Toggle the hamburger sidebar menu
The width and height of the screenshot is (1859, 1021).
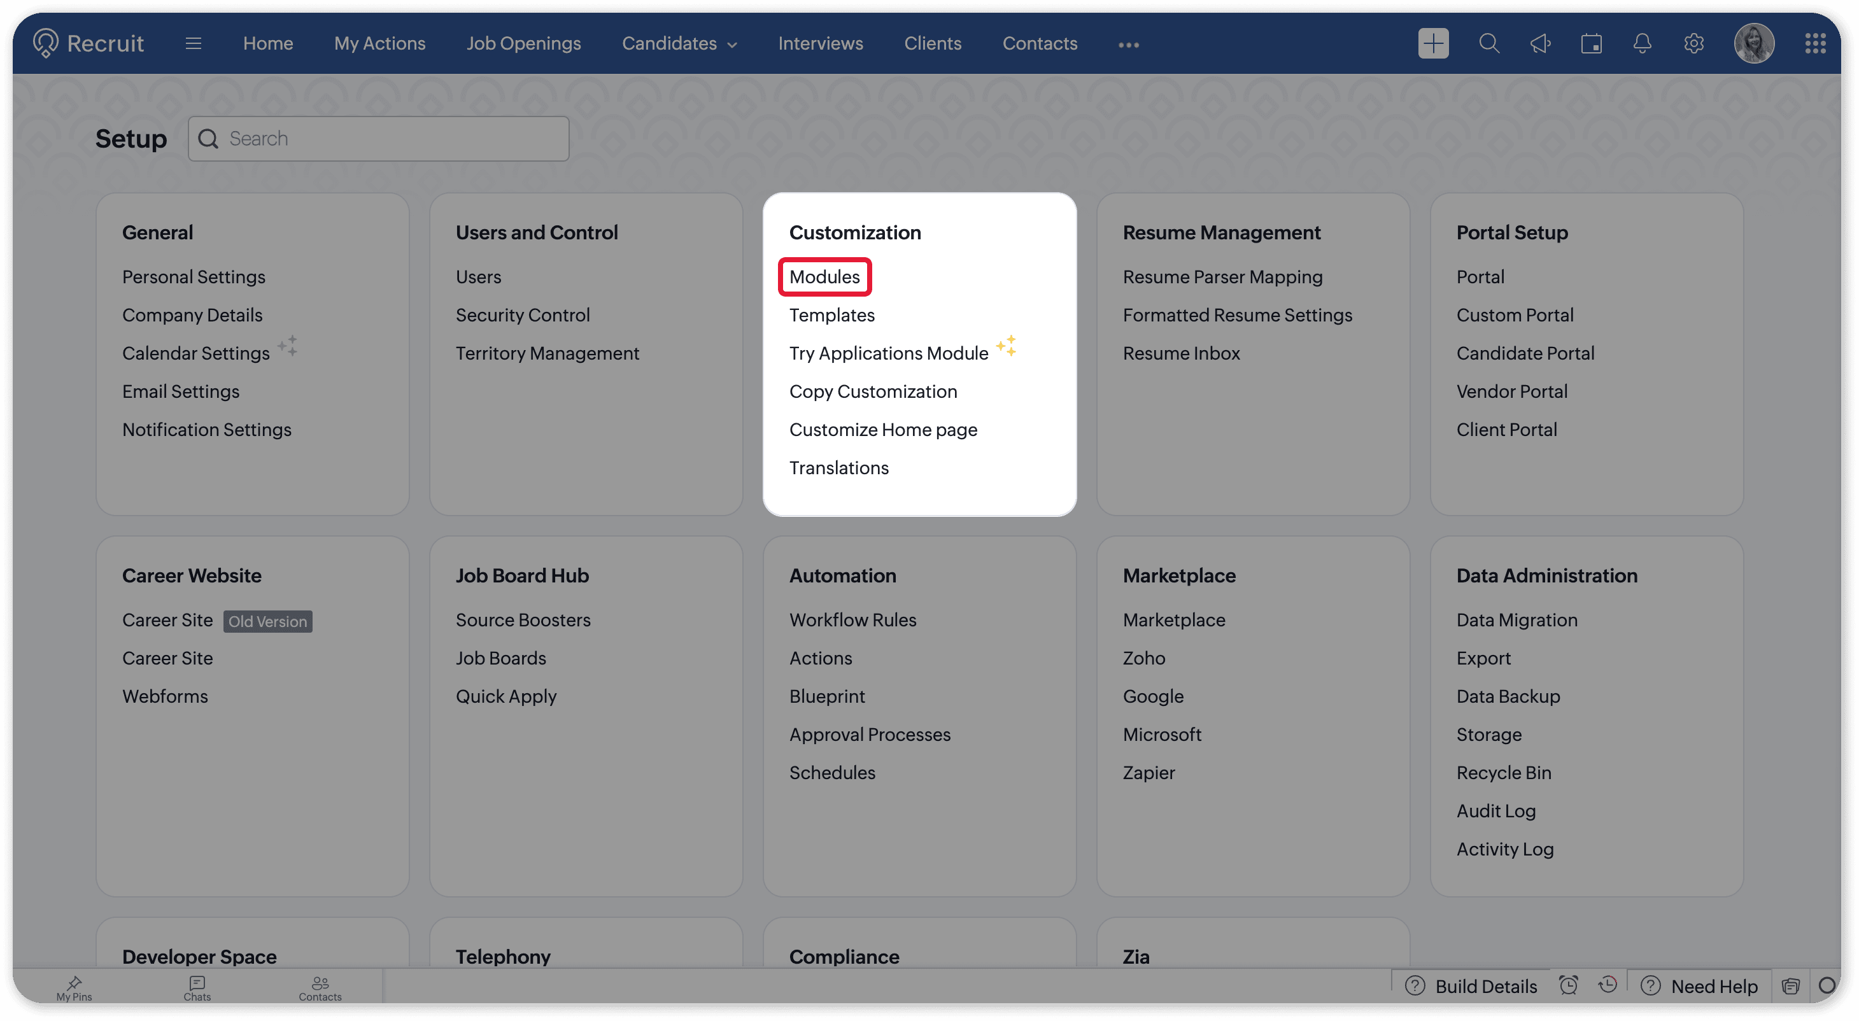pyautogui.click(x=193, y=43)
